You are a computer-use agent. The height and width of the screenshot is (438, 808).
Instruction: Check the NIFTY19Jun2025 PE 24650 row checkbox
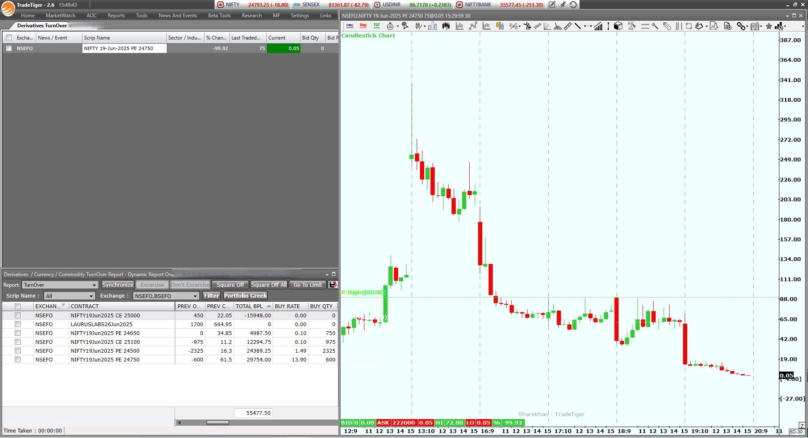[x=18, y=333]
